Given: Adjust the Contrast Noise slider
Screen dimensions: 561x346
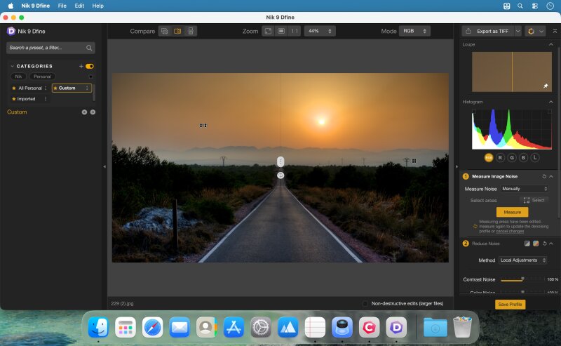Looking at the screenshot, I should tap(522, 279).
